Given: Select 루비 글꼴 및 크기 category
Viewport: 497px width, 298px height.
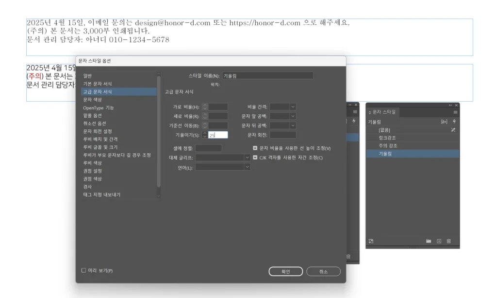Looking at the screenshot, I should [x=118, y=147].
